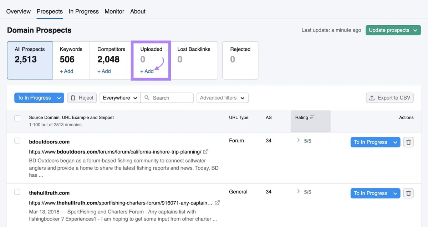This screenshot has width=428, height=227.
Task: Check the thehulltruth.com row checkbox
Action: click(17, 192)
